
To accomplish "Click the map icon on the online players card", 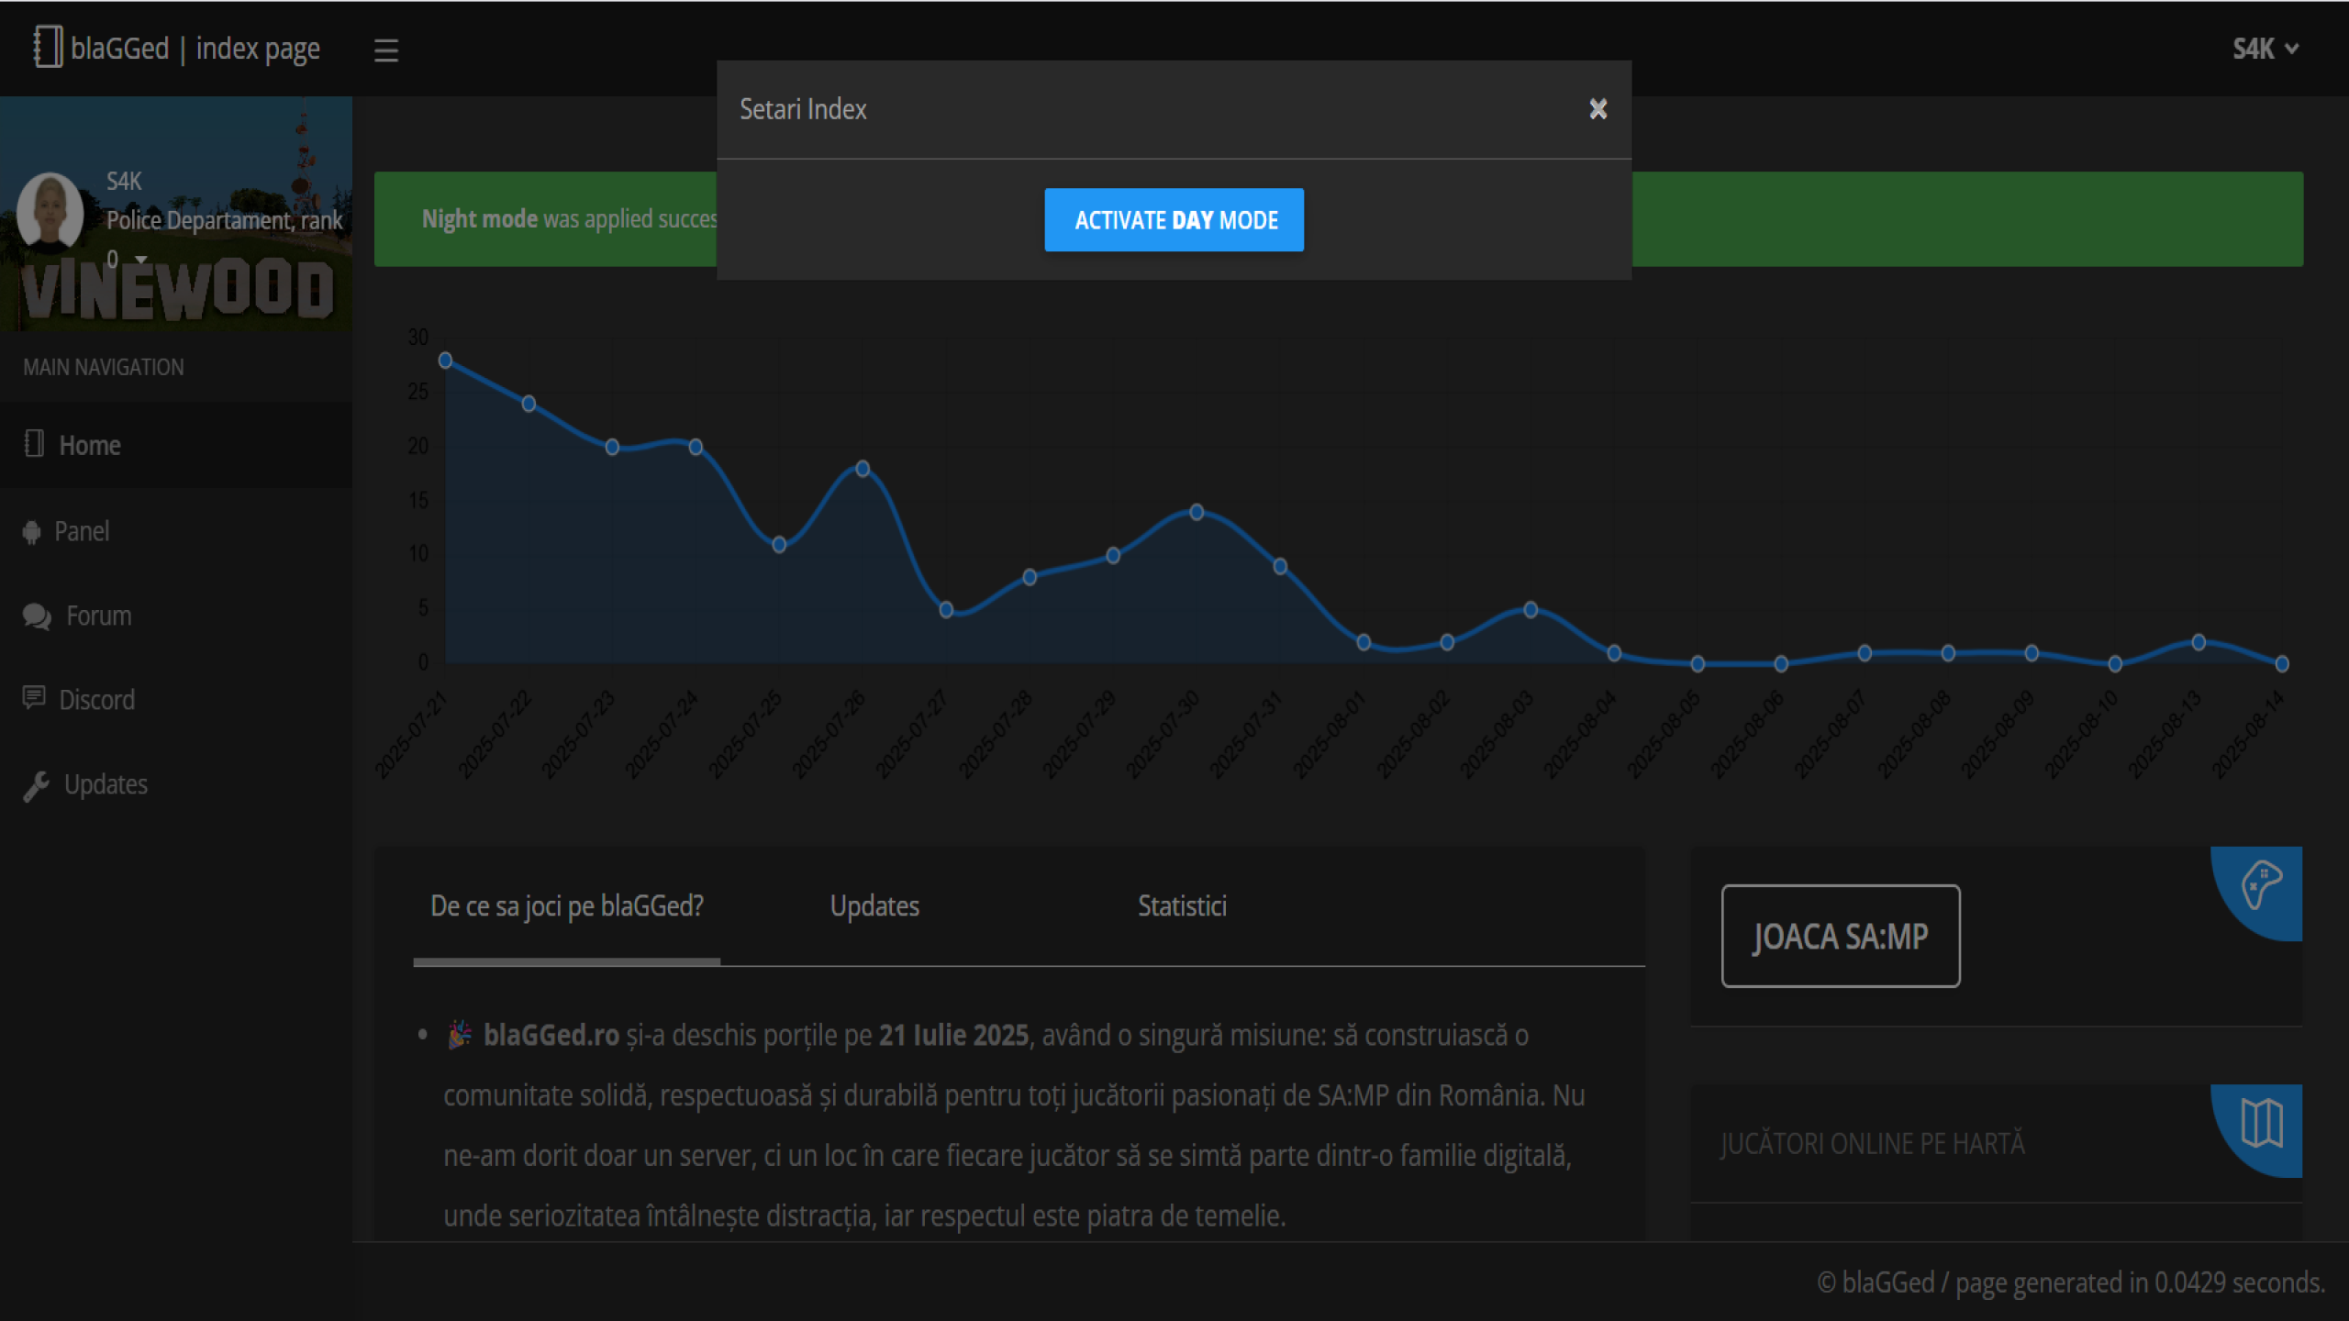I will point(2261,1123).
